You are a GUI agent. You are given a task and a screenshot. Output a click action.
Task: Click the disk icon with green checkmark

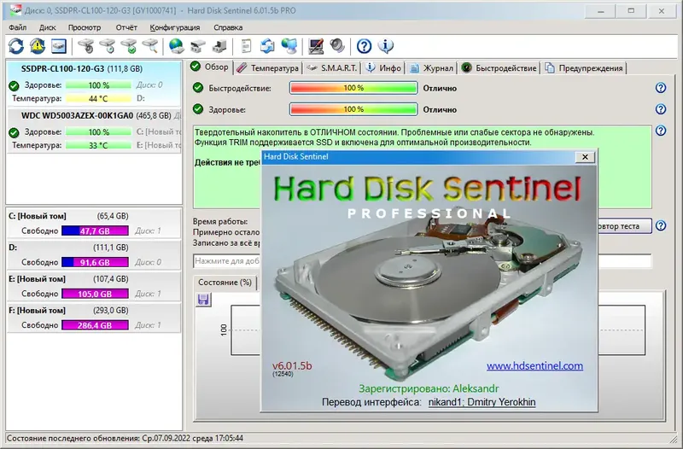click(x=129, y=46)
